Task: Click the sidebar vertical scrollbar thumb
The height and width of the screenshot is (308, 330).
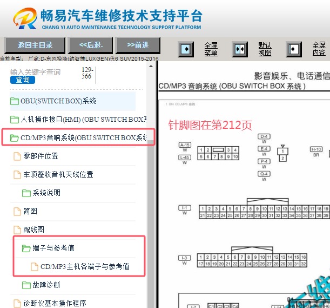Action: tap(151, 225)
